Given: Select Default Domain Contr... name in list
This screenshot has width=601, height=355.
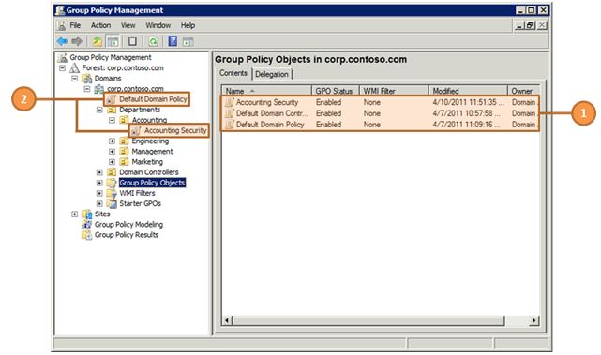Looking at the screenshot, I should 272,113.
